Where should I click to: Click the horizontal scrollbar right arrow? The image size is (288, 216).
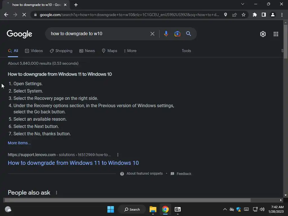(x=281, y=200)
